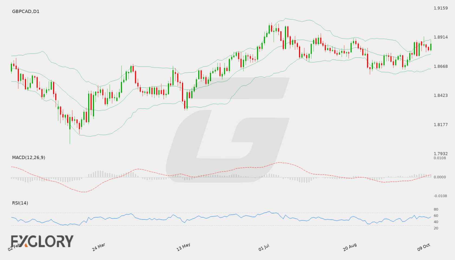Click MACD axis value 0.0108
Viewport: 455px width, 260px height.
point(440,158)
